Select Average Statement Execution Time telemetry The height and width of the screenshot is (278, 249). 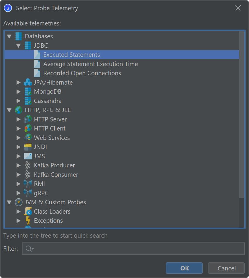(x=90, y=64)
